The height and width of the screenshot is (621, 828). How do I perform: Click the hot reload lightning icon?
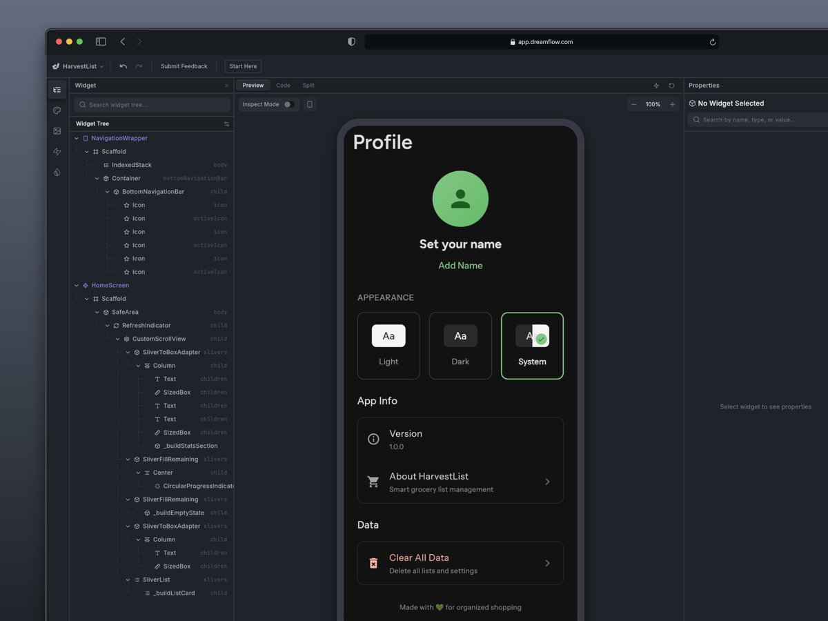tap(656, 86)
